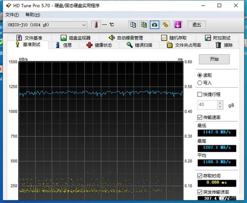Click the HD Tune app icon in title bar
The height and width of the screenshot is (203, 247).
coord(8,6)
